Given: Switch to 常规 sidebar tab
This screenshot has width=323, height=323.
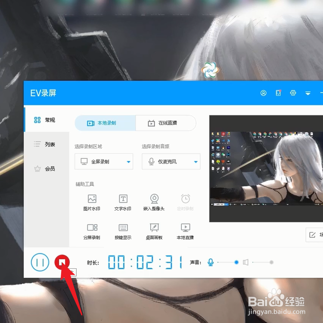Looking at the screenshot, I should [x=47, y=120].
